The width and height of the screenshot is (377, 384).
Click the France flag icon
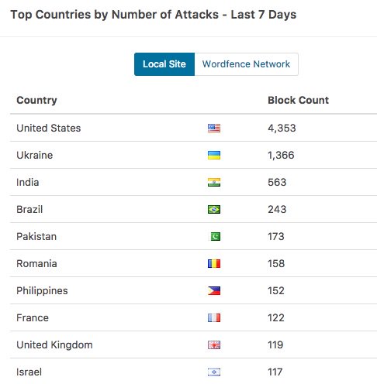(x=214, y=317)
